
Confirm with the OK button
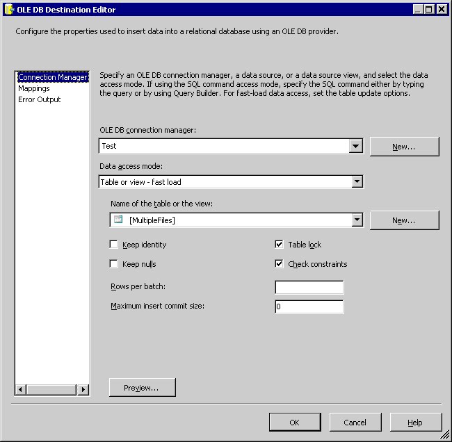[x=295, y=423]
